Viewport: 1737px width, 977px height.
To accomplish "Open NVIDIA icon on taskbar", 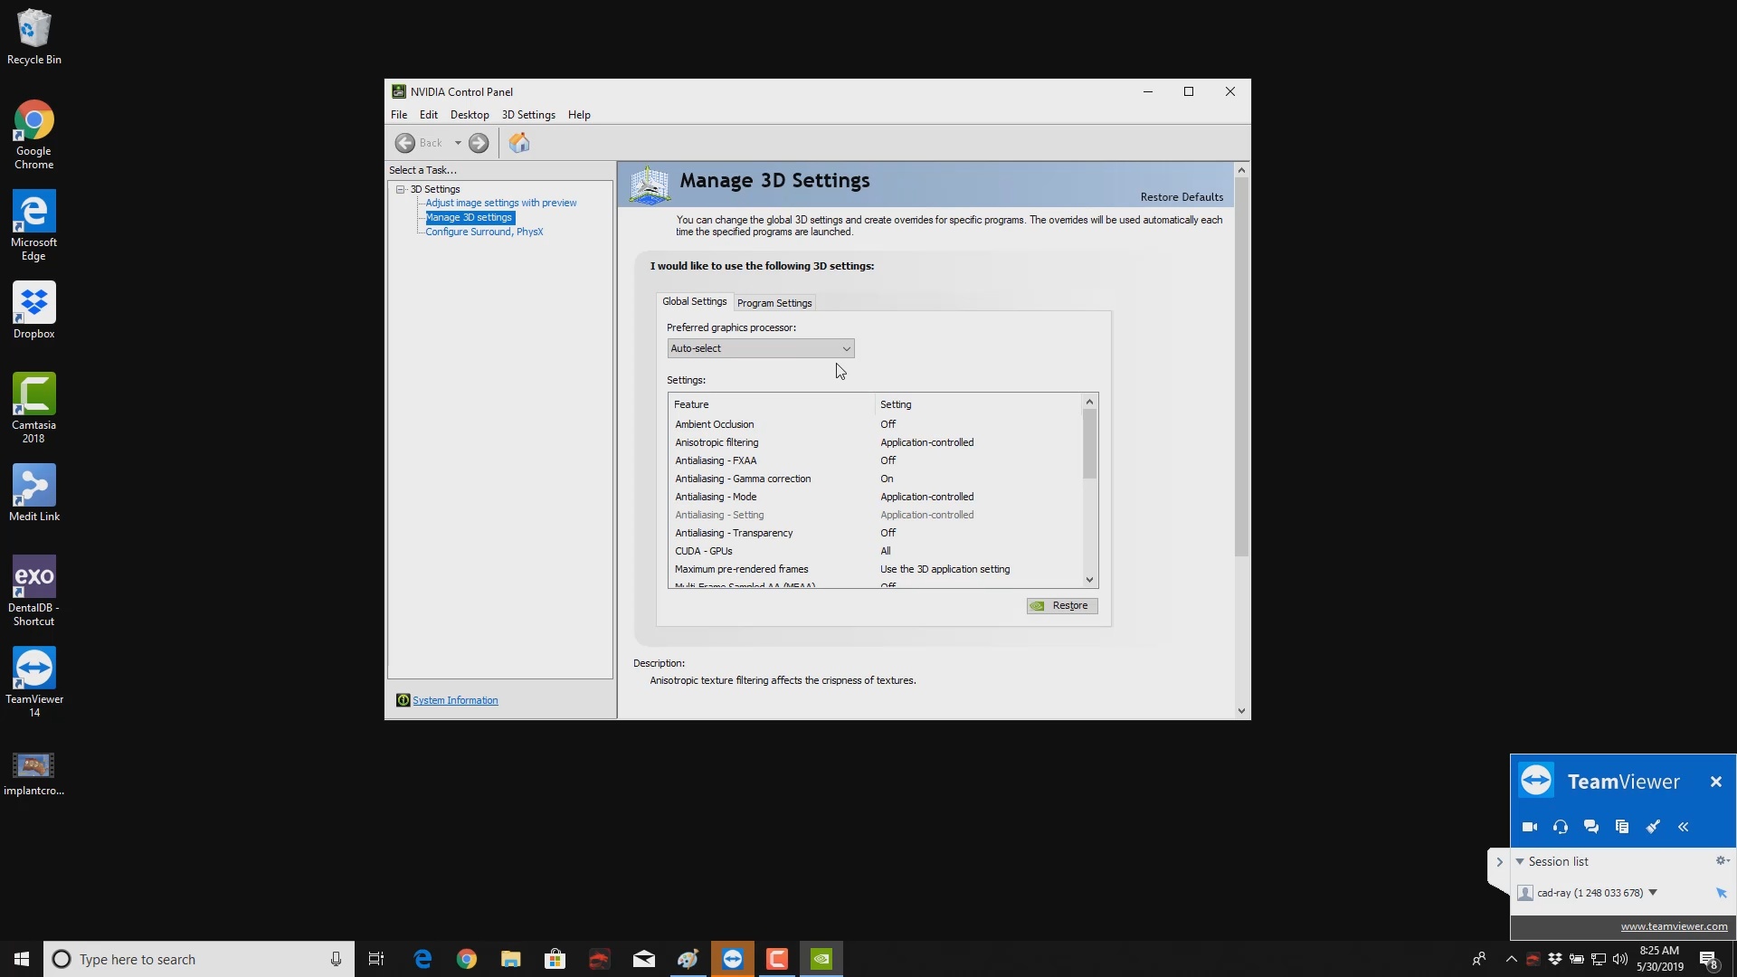I will point(821,959).
